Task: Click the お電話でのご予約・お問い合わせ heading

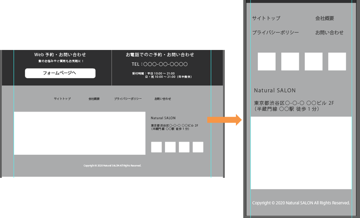Action: (160, 54)
